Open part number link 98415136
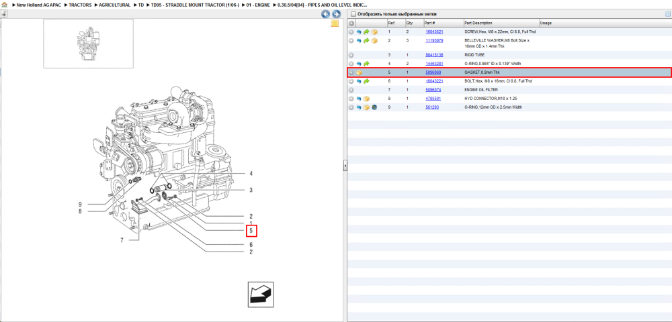The image size is (672, 322). [434, 55]
